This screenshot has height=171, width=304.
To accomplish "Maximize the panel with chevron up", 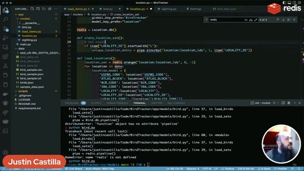I will coord(294,103).
